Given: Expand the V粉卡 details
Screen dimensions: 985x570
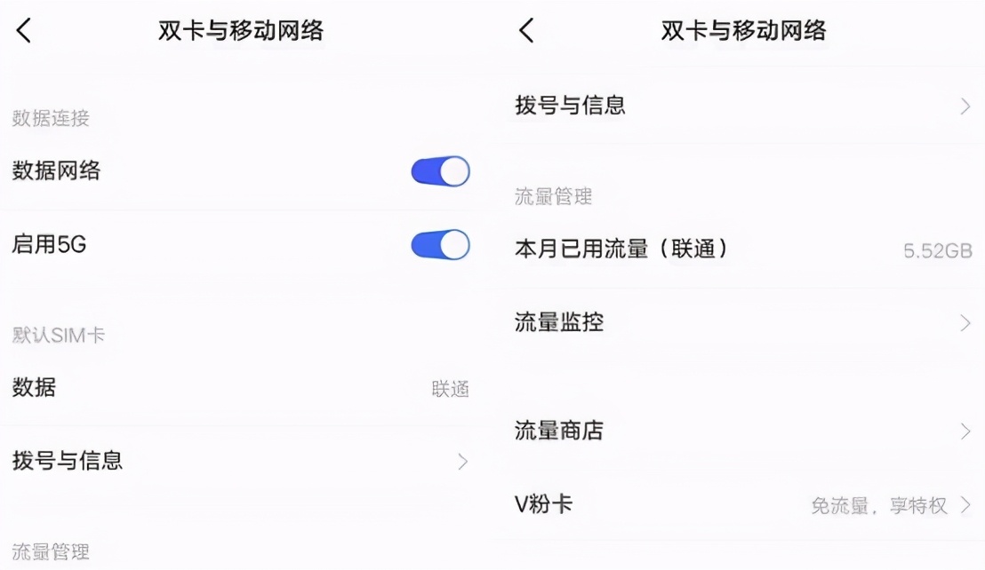Looking at the screenshot, I should (544, 505).
